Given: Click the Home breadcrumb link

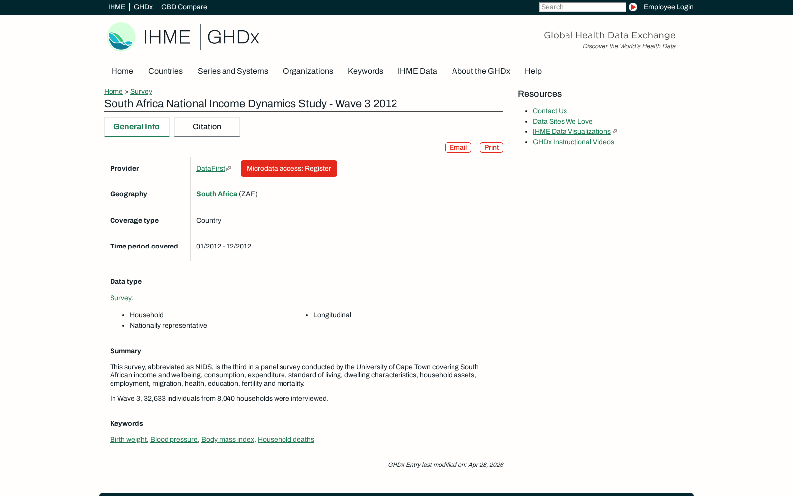Looking at the screenshot, I should pyautogui.click(x=113, y=91).
